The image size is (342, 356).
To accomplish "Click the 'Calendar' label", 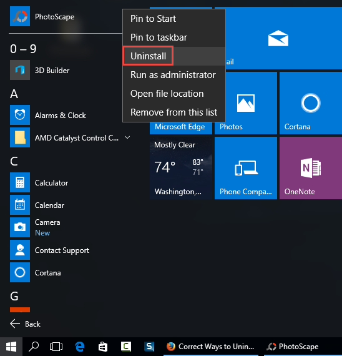I will (x=49, y=205).
